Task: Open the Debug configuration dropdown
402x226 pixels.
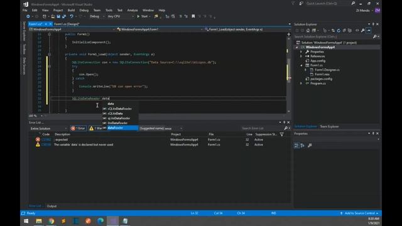Action: point(97,16)
